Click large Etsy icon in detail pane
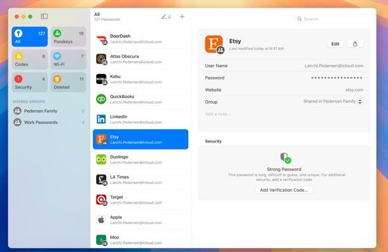The image size is (388, 252). pos(214,45)
